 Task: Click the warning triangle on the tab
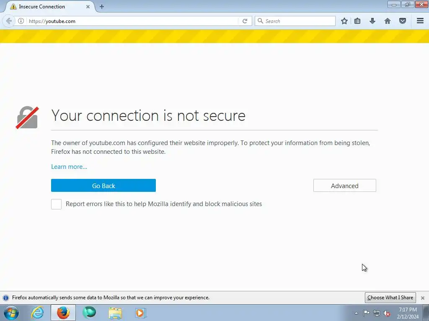[13, 7]
